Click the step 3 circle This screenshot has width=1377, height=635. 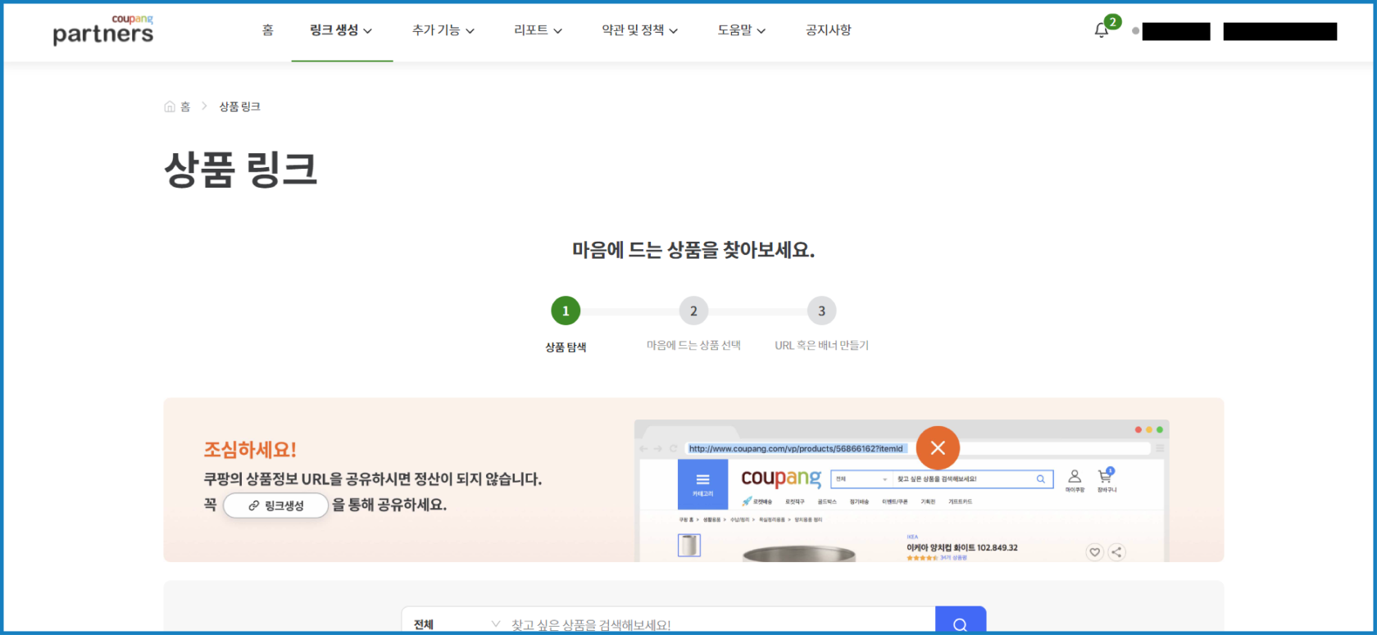(821, 311)
